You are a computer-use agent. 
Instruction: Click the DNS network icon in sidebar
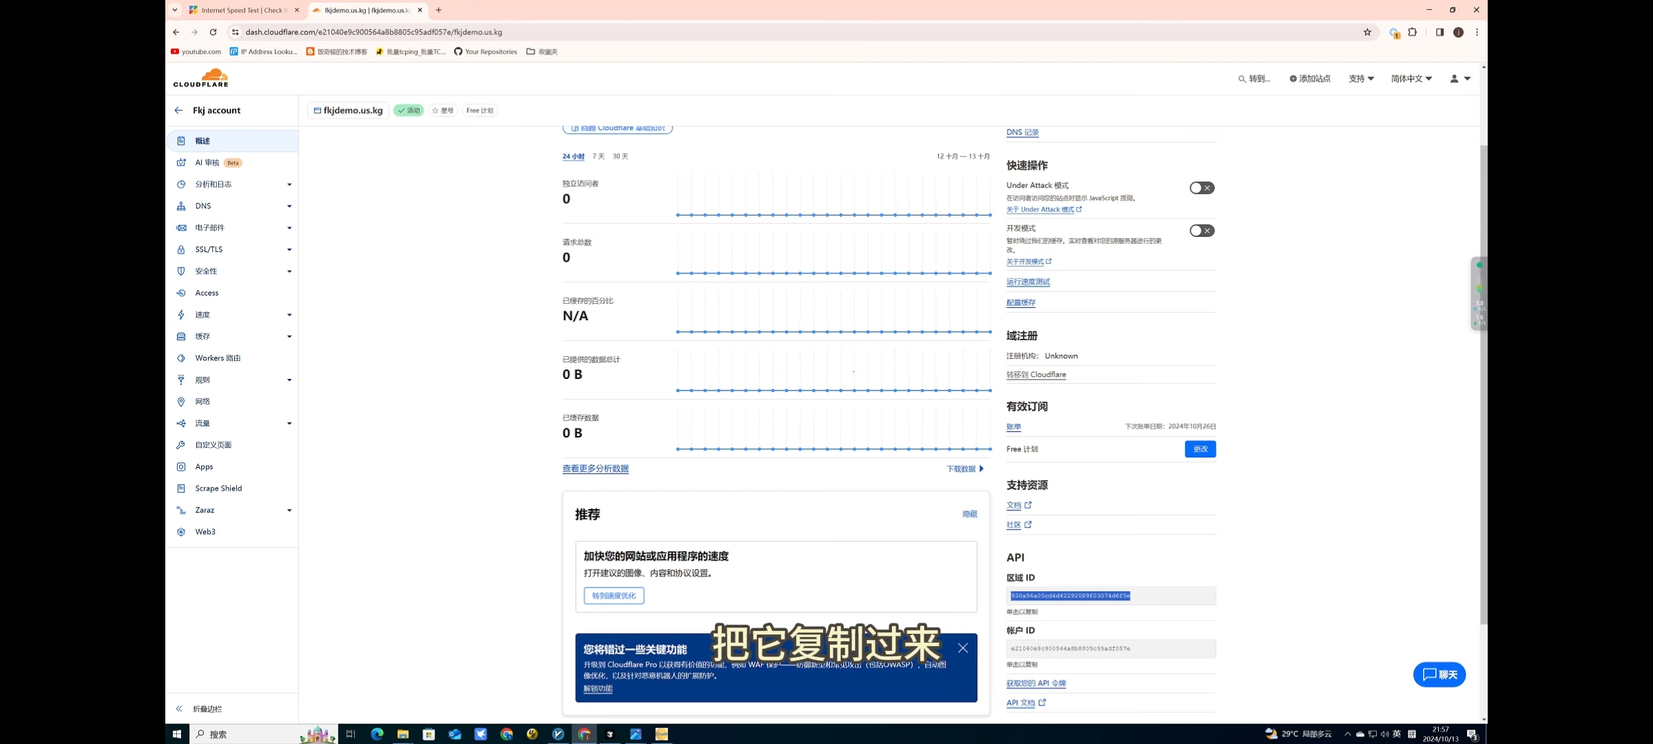181,206
